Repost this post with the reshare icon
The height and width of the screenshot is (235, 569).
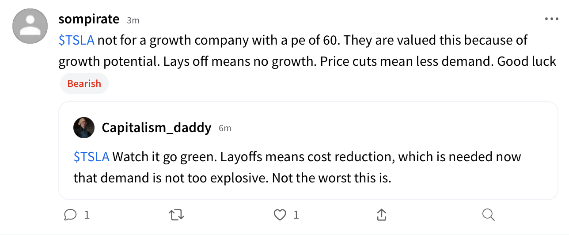(176, 215)
